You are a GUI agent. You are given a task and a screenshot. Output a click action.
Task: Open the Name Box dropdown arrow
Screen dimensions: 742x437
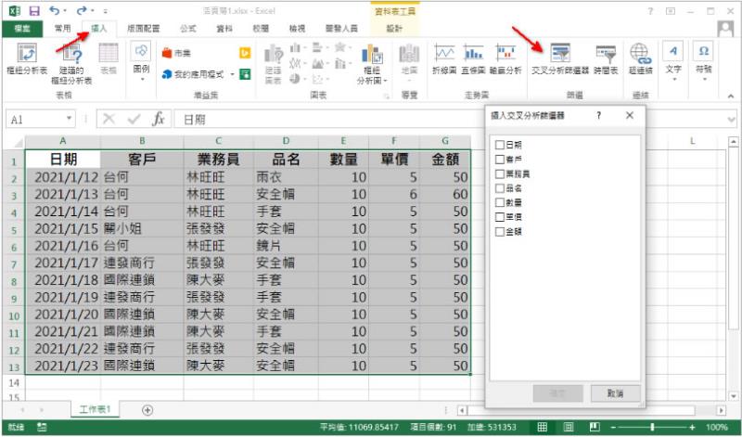(69, 119)
